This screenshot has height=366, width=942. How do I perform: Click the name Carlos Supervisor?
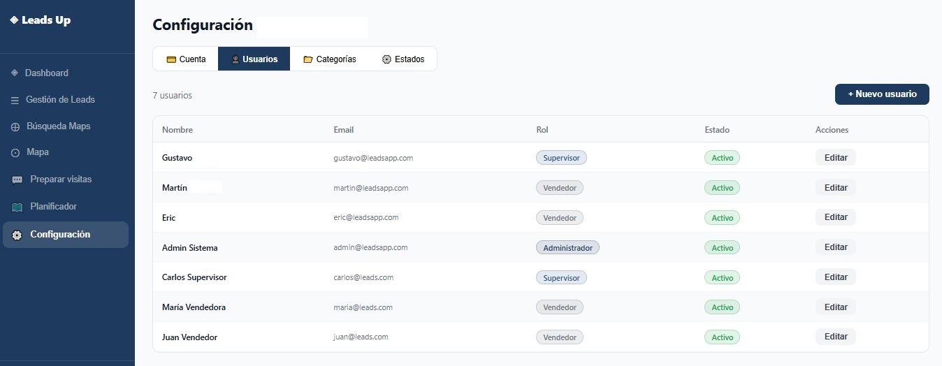tap(194, 277)
